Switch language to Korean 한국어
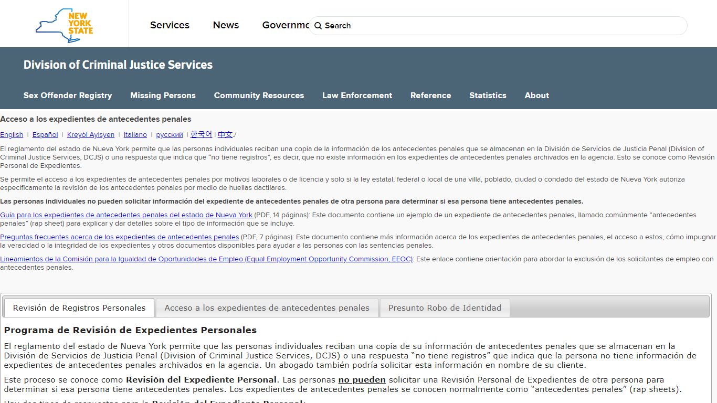 point(202,134)
